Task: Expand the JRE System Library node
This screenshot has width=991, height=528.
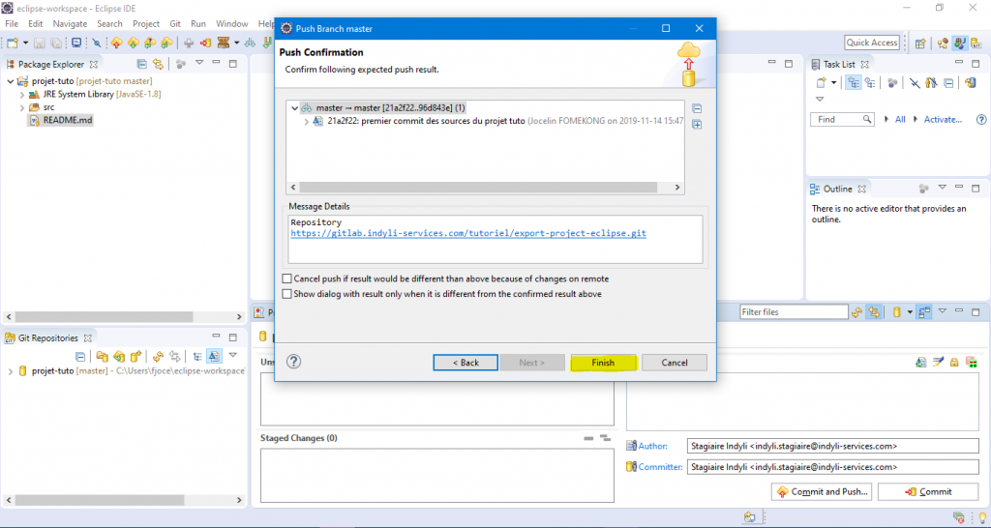Action: click(x=22, y=94)
